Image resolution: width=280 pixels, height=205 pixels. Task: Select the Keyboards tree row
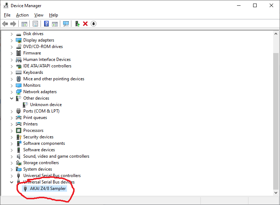(33, 72)
